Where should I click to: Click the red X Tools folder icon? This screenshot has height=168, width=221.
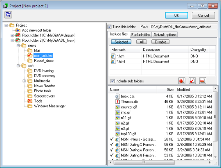tap(30, 101)
